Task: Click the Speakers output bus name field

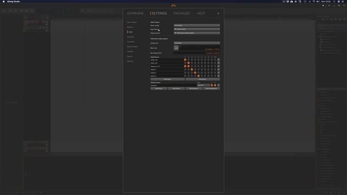Action: [x=173, y=85]
